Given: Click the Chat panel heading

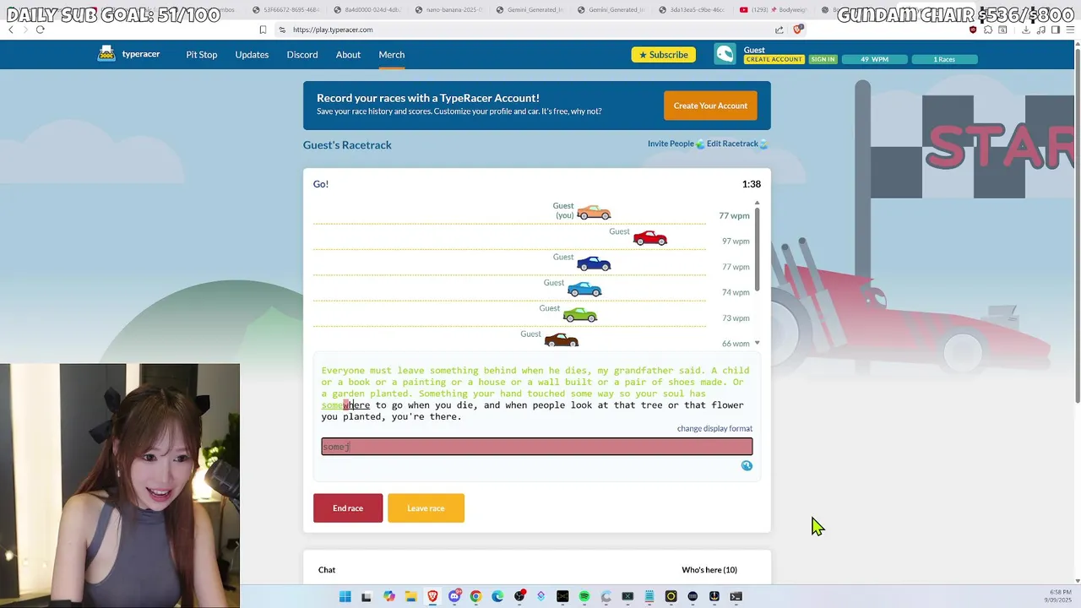Looking at the screenshot, I should pos(327,570).
